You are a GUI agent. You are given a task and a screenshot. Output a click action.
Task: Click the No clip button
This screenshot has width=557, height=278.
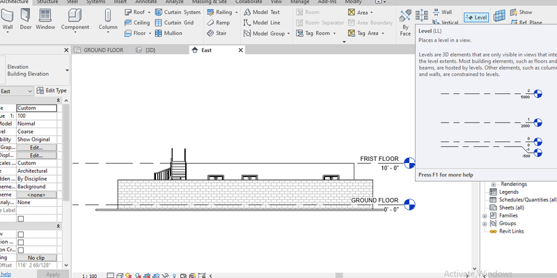(36, 258)
